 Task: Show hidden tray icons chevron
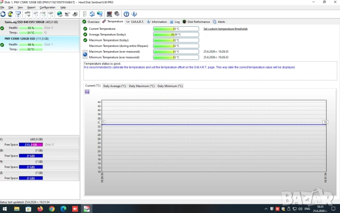click(x=266, y=209)
